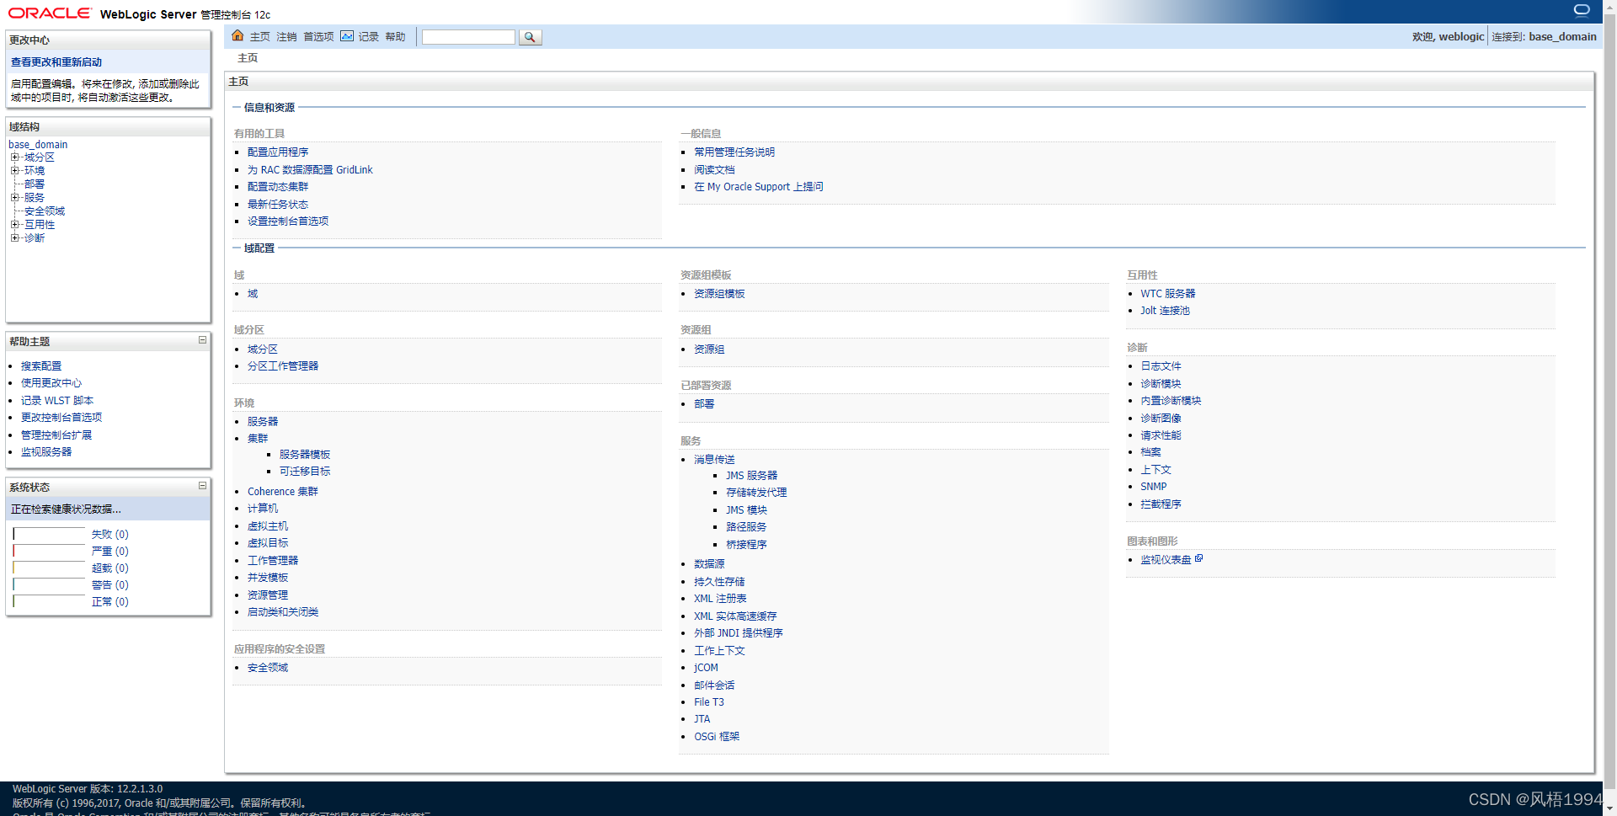Viewport: 1617px width, 816px height.
Task: Open OSGi 框架 link
Action: click(x=717, y=737)
